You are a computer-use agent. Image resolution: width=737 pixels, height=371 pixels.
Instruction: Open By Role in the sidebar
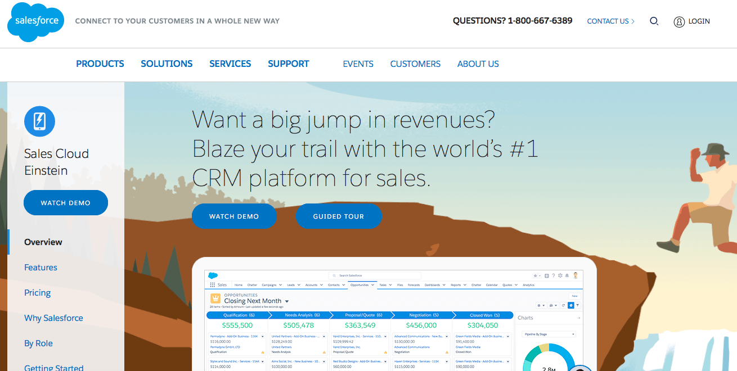tap(38, 343)
